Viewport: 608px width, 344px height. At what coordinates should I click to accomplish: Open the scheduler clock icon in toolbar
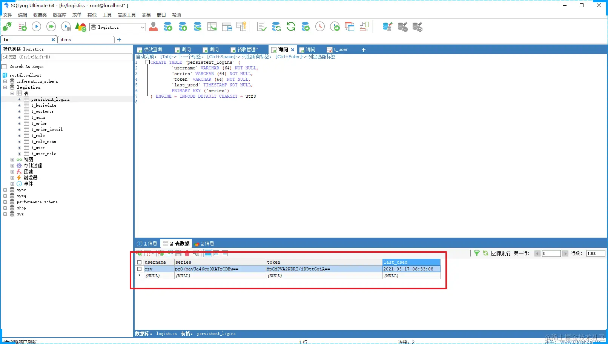[320, 27]
